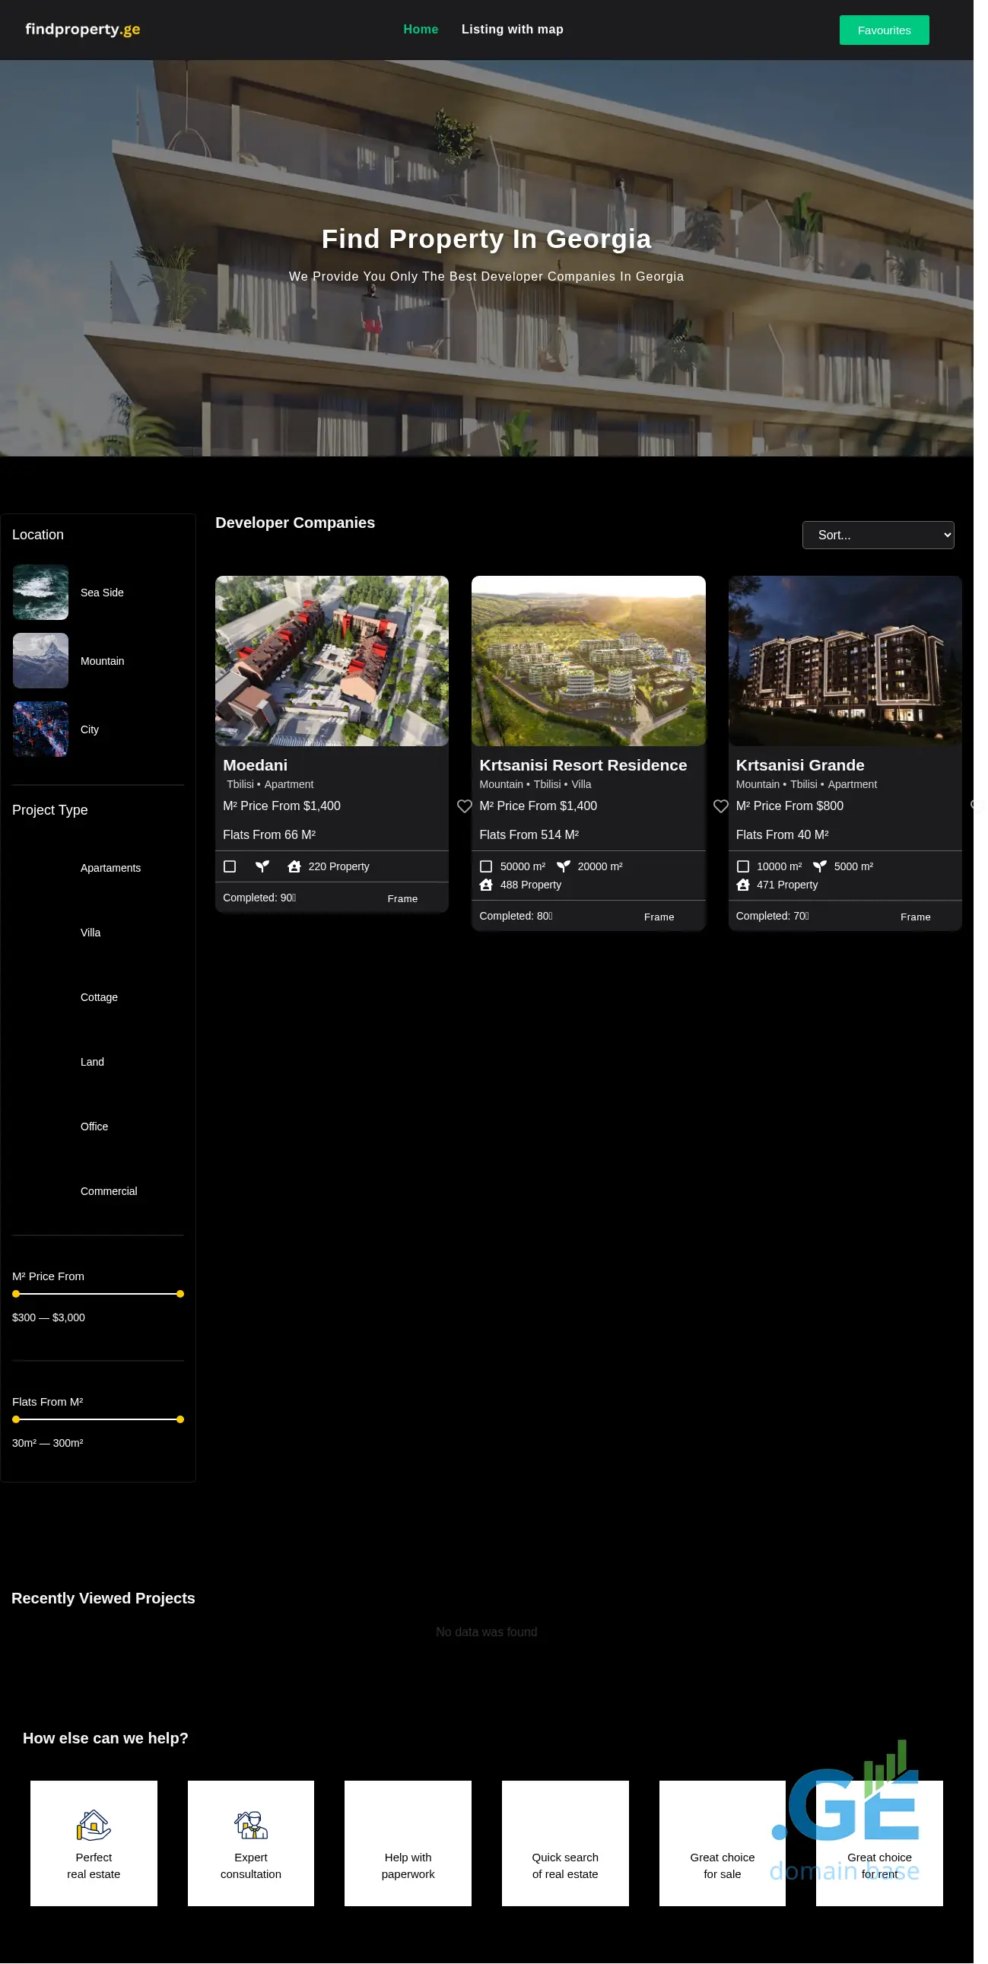Image resolution: width=988 pixels, height=1964 pixels.
Task: Click the house icon beside 471 Property
Action: 742,885
